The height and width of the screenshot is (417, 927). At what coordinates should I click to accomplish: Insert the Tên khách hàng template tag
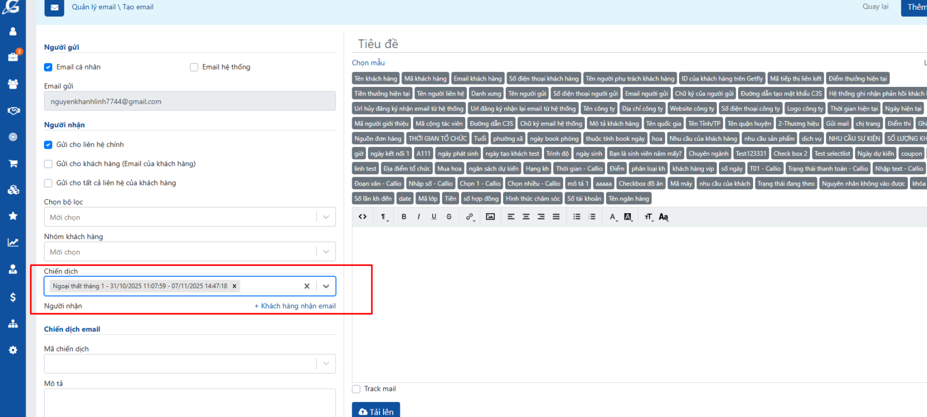375,79
